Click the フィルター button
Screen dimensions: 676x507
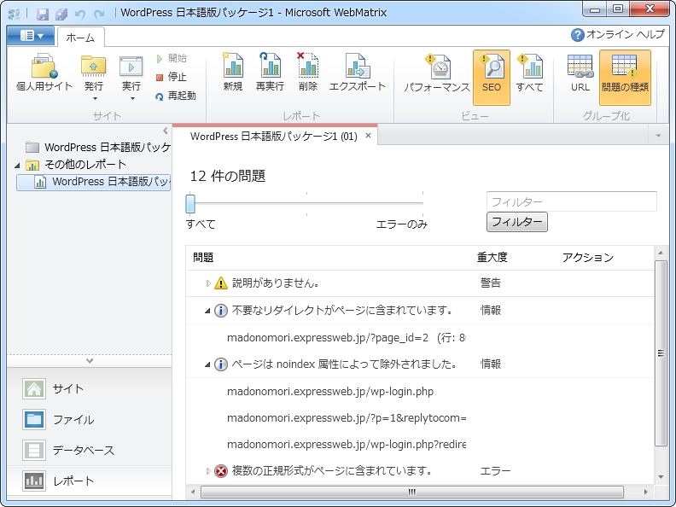point(517,222)
